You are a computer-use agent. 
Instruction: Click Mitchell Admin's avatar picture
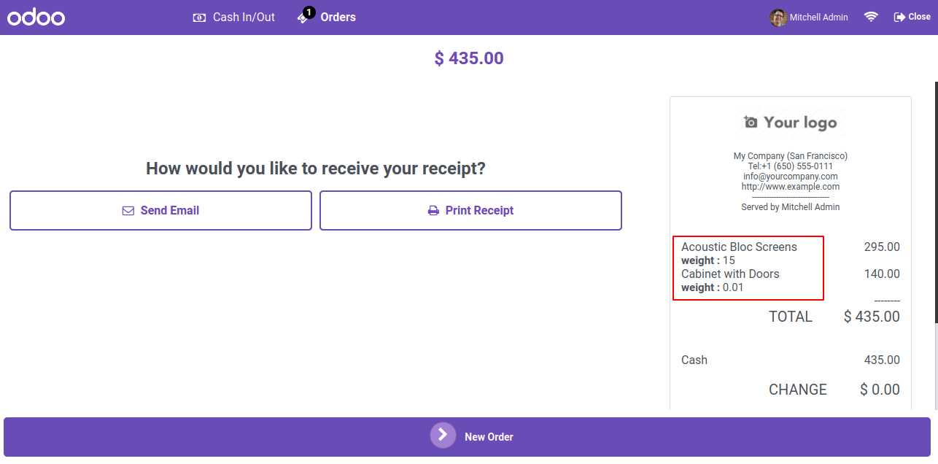778,17
